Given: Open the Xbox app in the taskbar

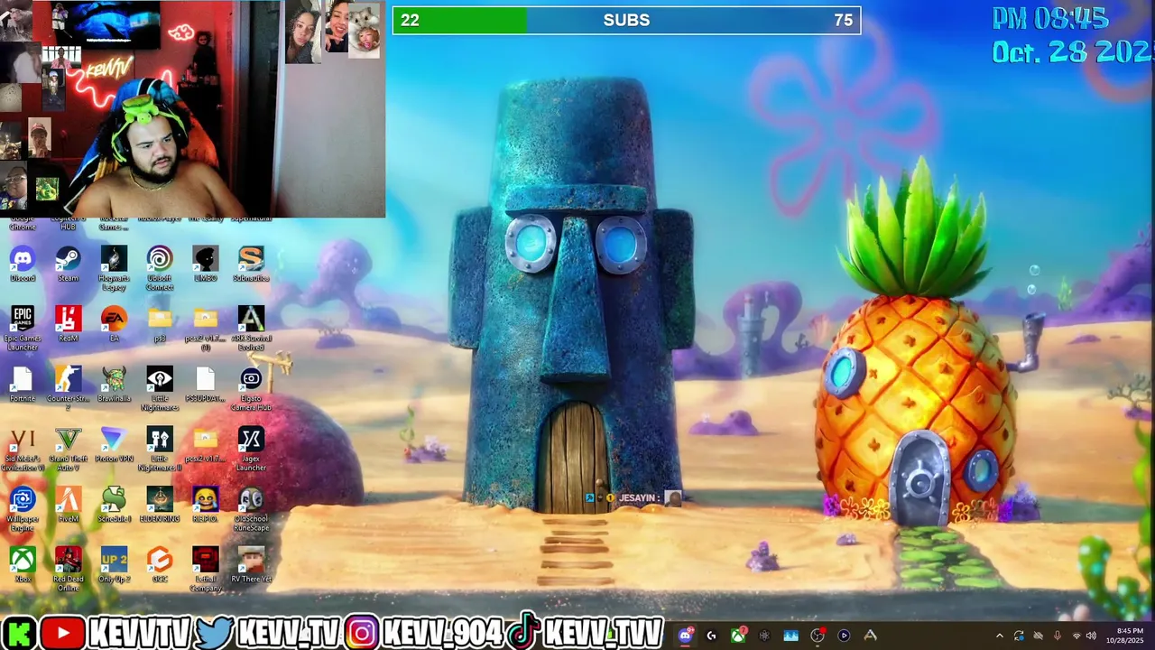Looking at the screenshot, I should click(x=738, y=636).
